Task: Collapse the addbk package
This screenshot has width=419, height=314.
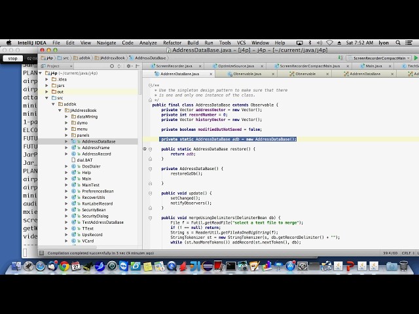Action: 53,104
